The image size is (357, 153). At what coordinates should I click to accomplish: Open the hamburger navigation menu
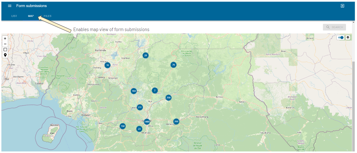[x=9, y=6]
